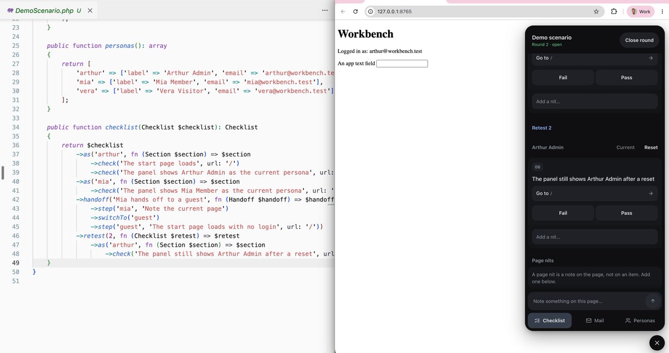Pass the item above the Retest 2 heading
669x353 pixels.
coord(627,77)
